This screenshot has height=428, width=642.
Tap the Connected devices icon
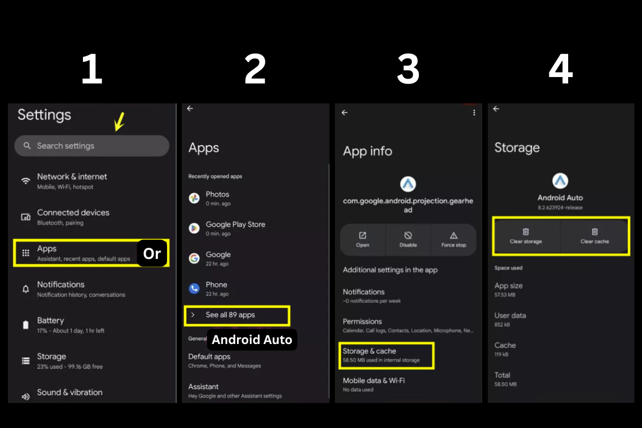point(26,217)
